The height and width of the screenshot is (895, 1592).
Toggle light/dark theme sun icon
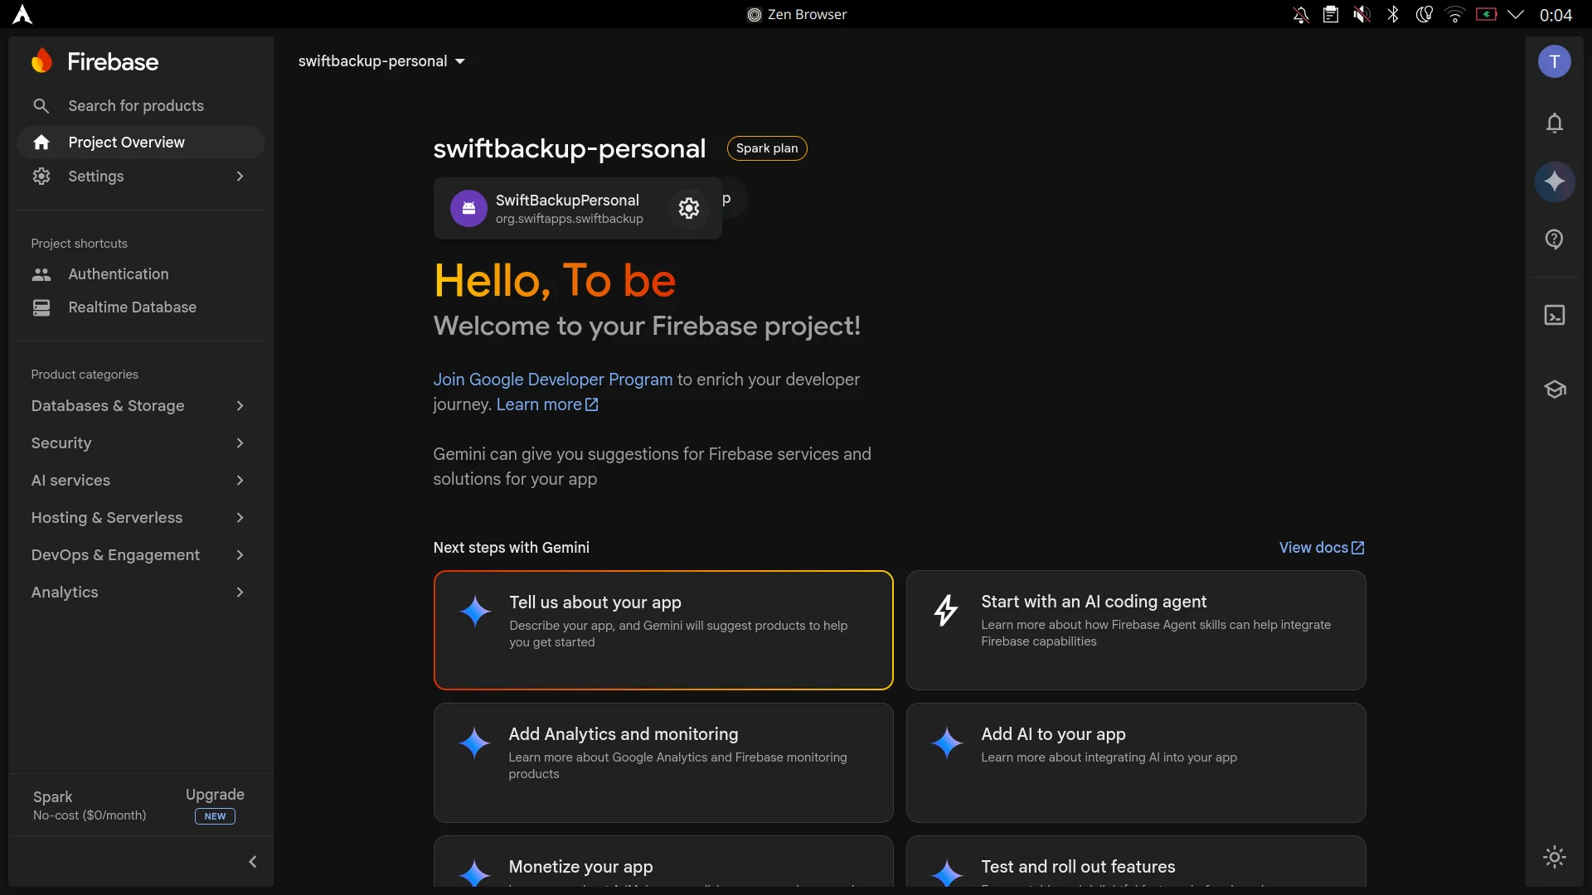click(x=1555, y=857)
